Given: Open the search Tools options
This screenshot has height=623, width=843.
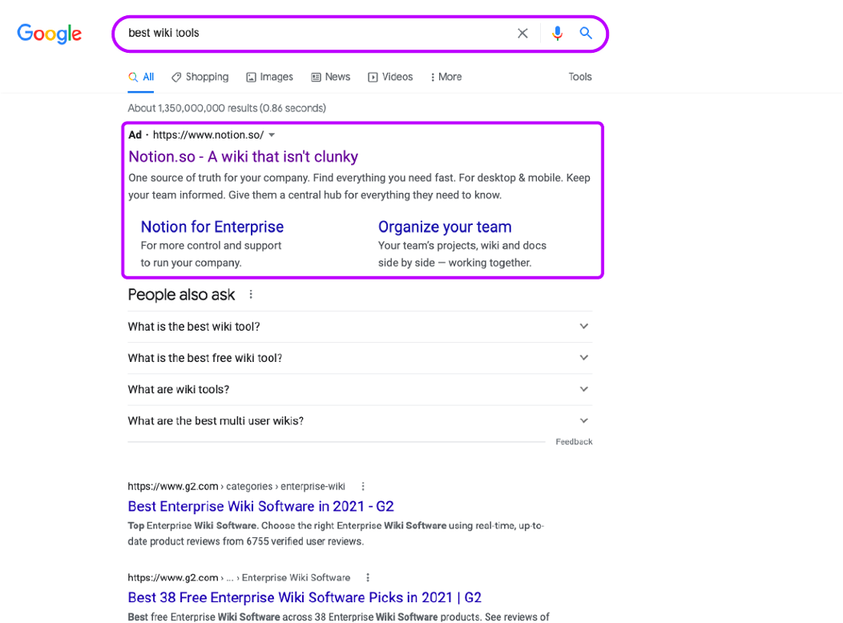Looking at the screenshot, I should pos(579,76).
